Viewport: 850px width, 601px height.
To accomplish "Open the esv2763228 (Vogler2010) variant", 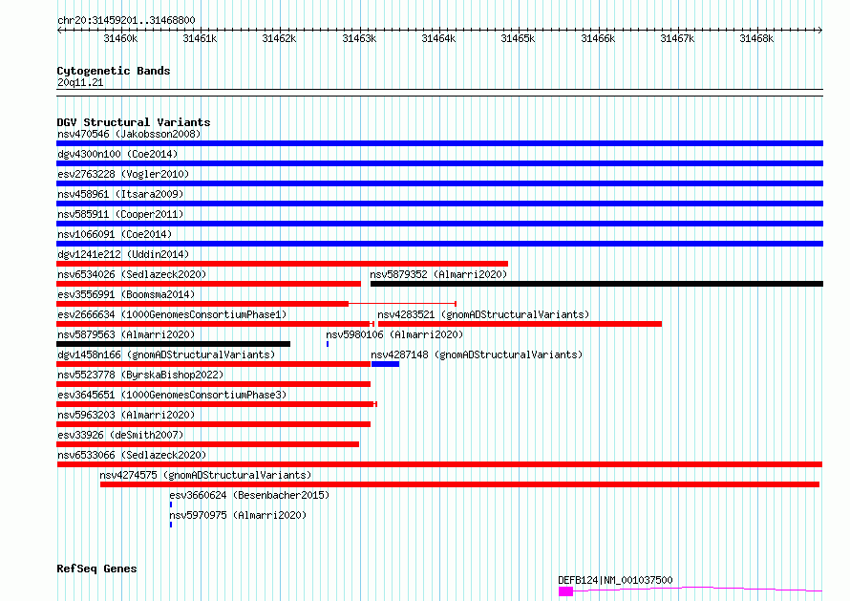I will pos(123,174).
